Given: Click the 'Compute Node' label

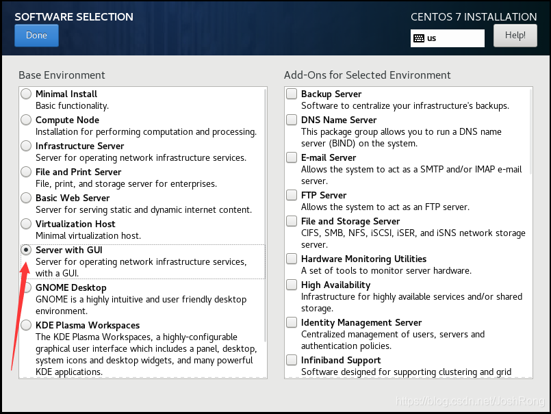Looking at the screenshot, I should (x=68, y=120).
